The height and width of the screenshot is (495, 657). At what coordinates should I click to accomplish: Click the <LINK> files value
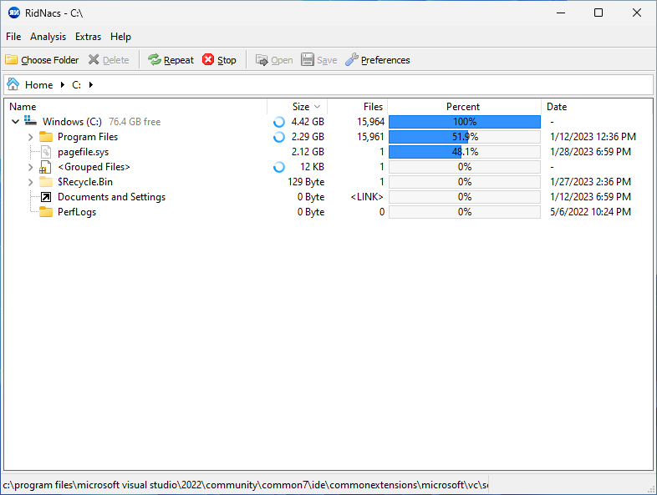coord(367,197)
